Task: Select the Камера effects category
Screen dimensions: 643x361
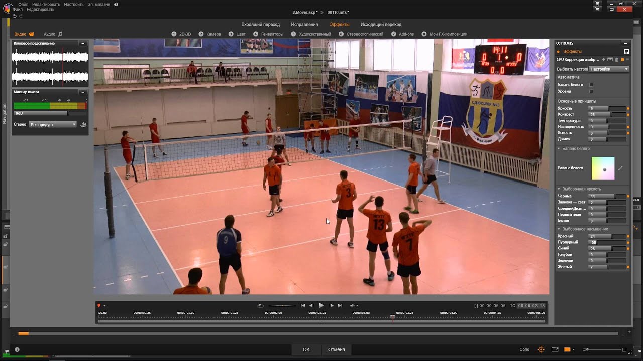Action: point(210,34)
